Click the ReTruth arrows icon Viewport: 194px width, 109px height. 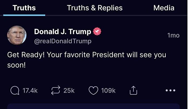point(55,91)
